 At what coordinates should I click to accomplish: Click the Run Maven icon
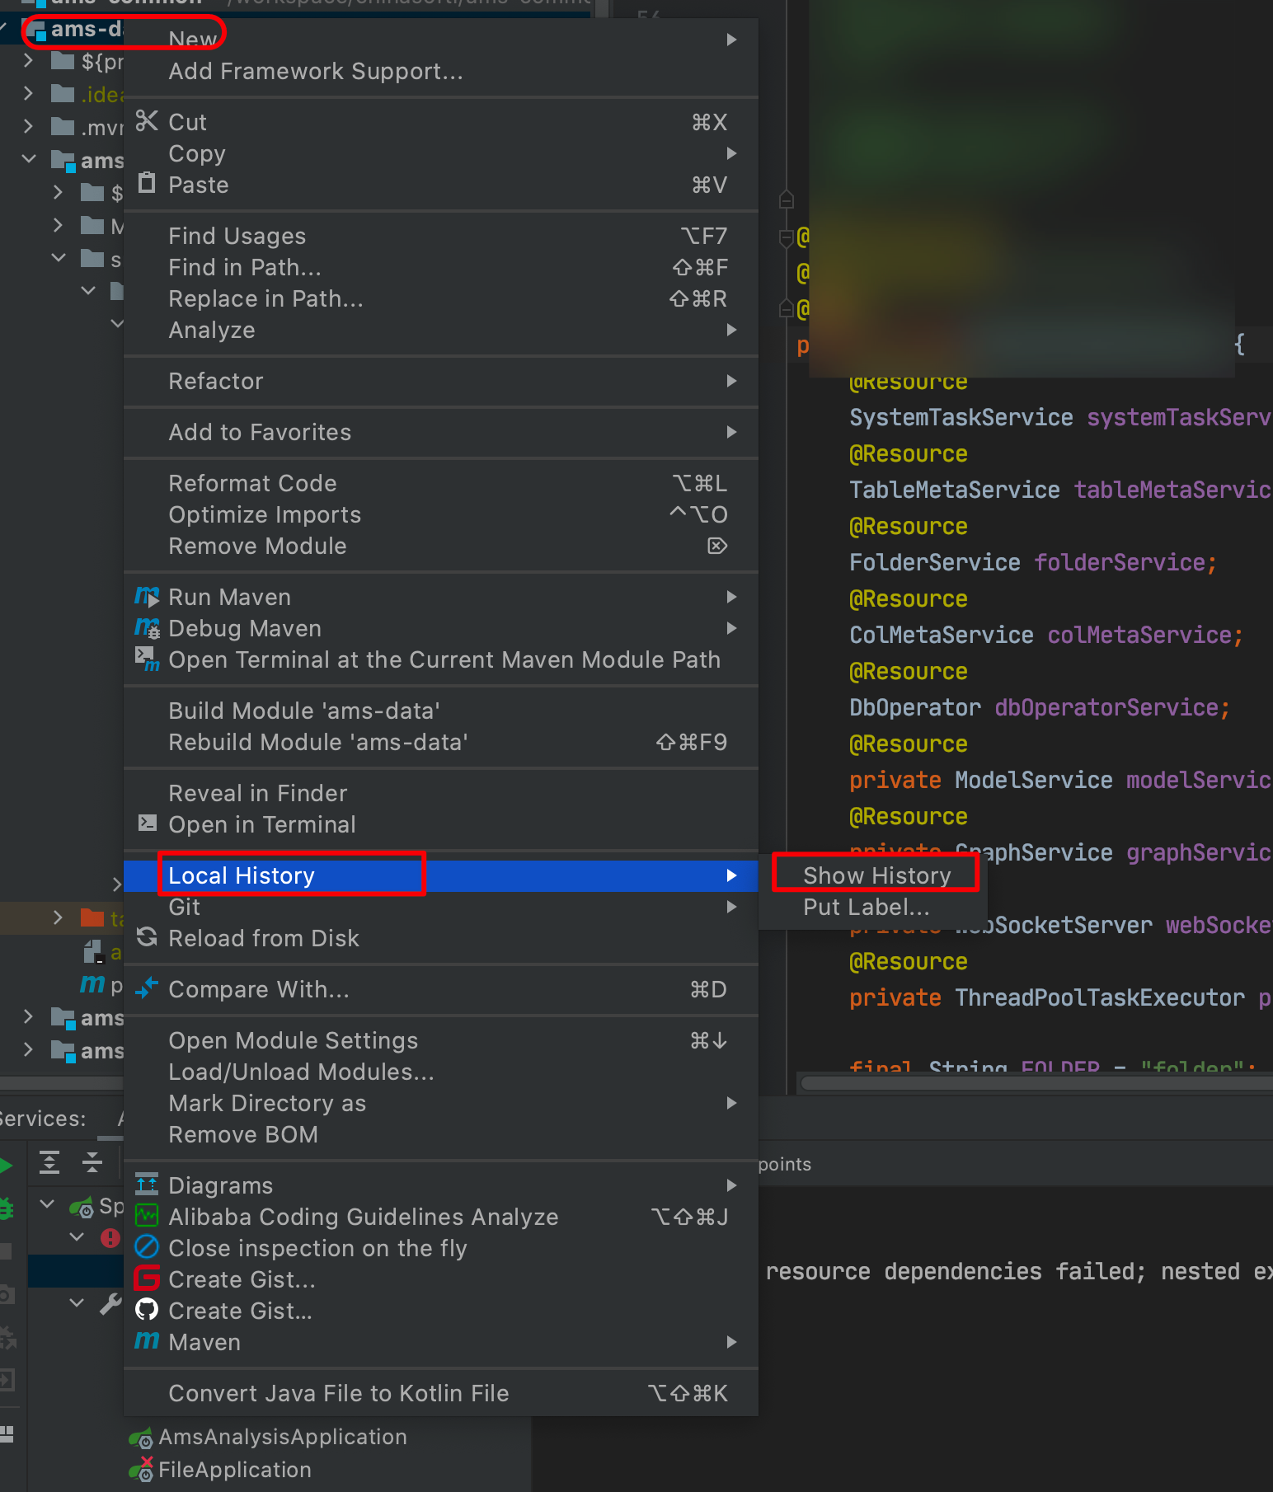pyautogui.click(x=147, y=596)
